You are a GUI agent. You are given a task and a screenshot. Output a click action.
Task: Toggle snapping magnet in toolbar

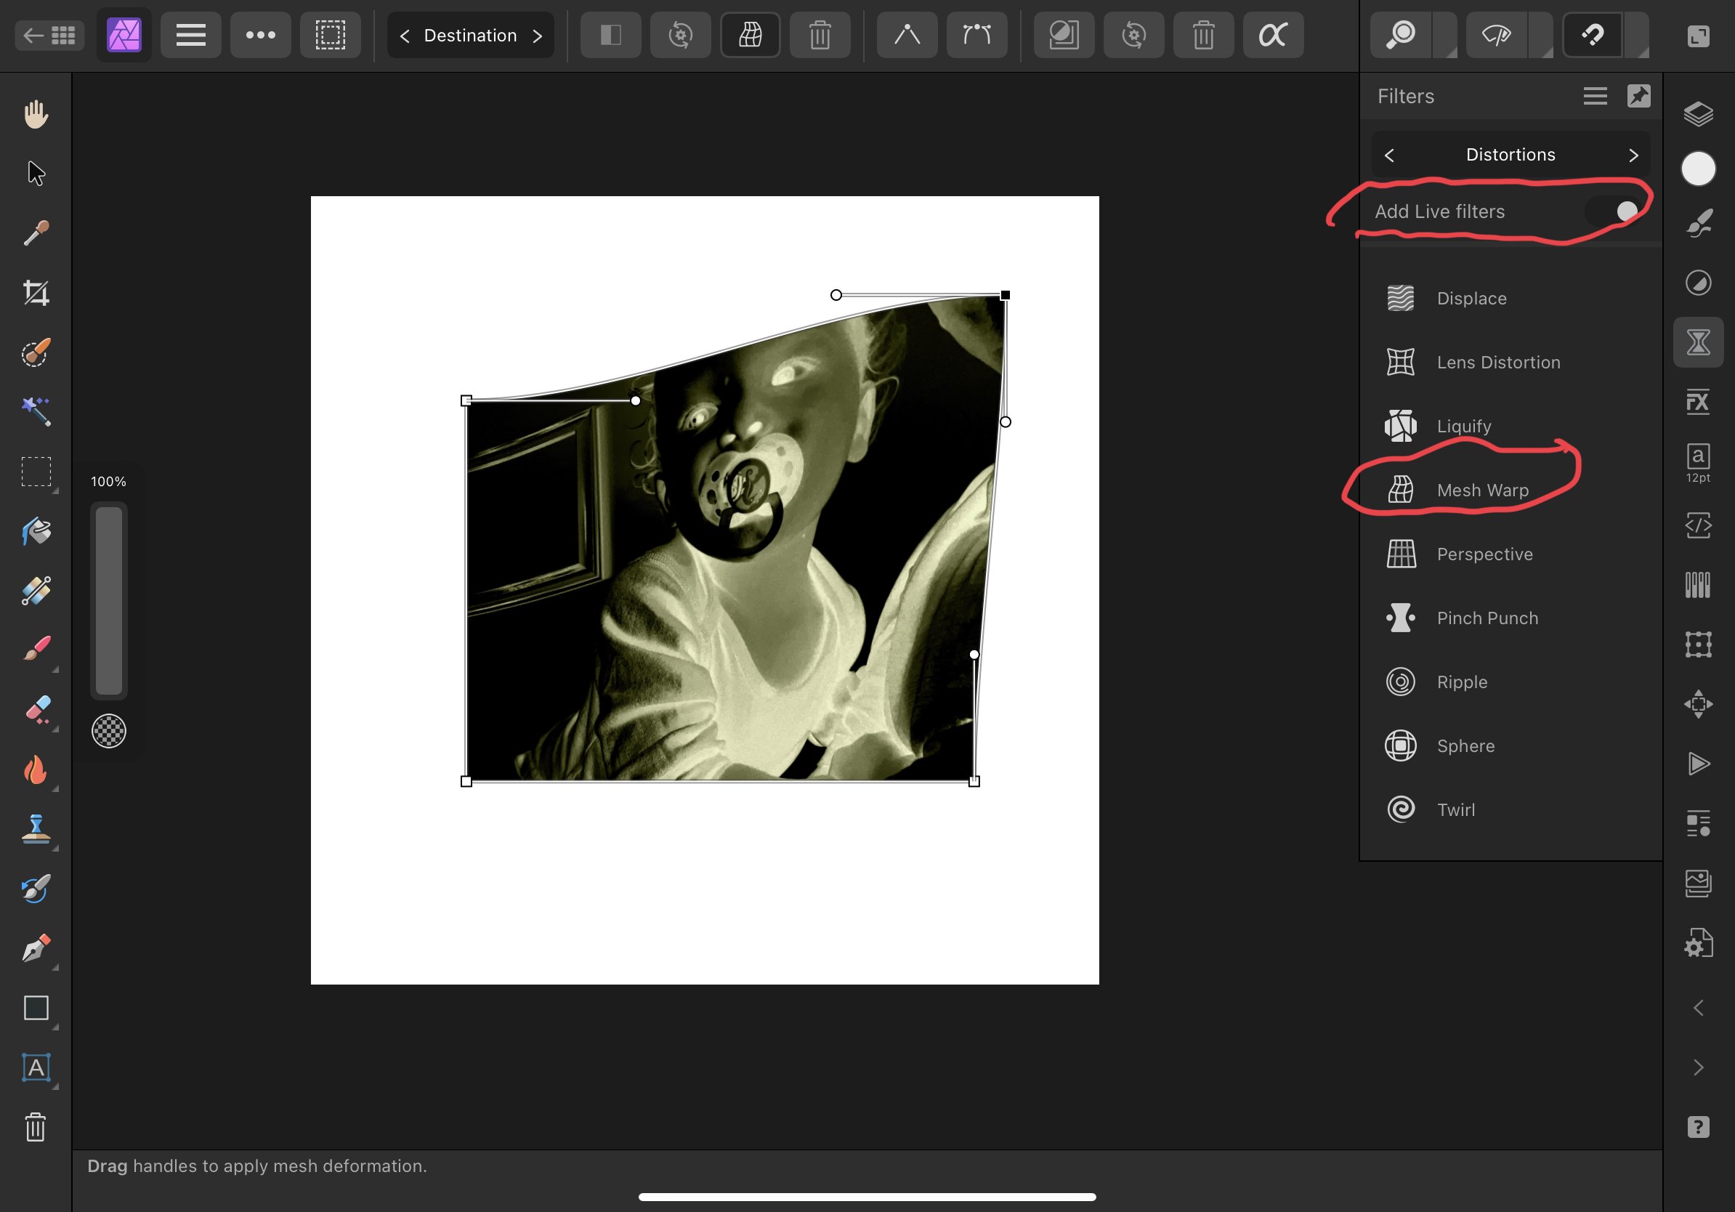[x=1592, y=35]
